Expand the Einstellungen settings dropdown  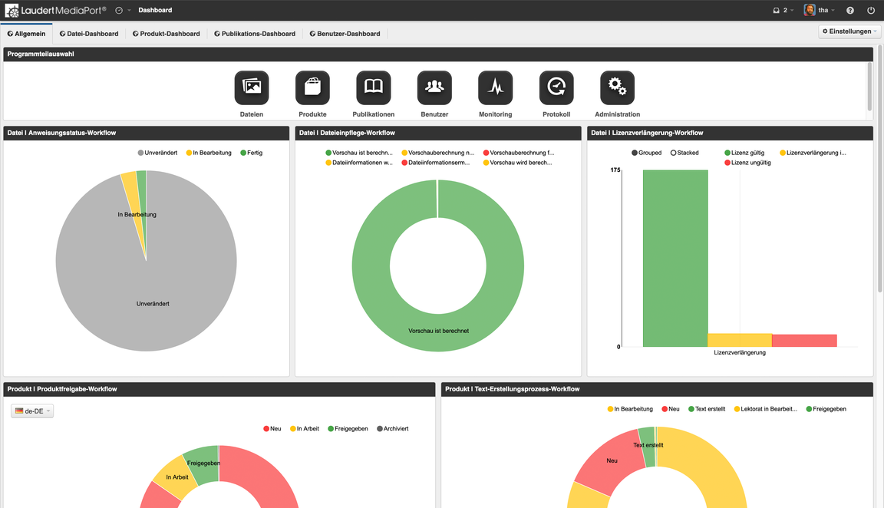pyautogui.click(x=849, y=31)
